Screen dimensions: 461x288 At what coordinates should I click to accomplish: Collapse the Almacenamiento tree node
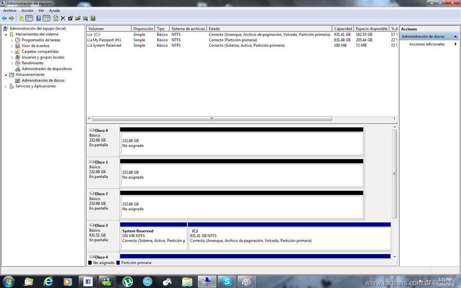coord(6,75)
